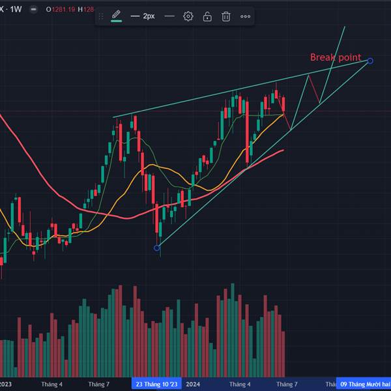Click the 2024 time axis label
Screen dimensions: 391x391
tap(193, 384)
